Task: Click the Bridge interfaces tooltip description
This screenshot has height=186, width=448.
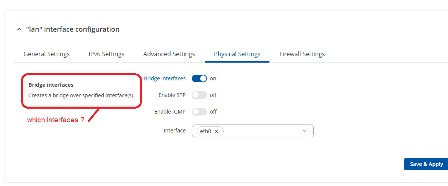Action: pos(81,95)
